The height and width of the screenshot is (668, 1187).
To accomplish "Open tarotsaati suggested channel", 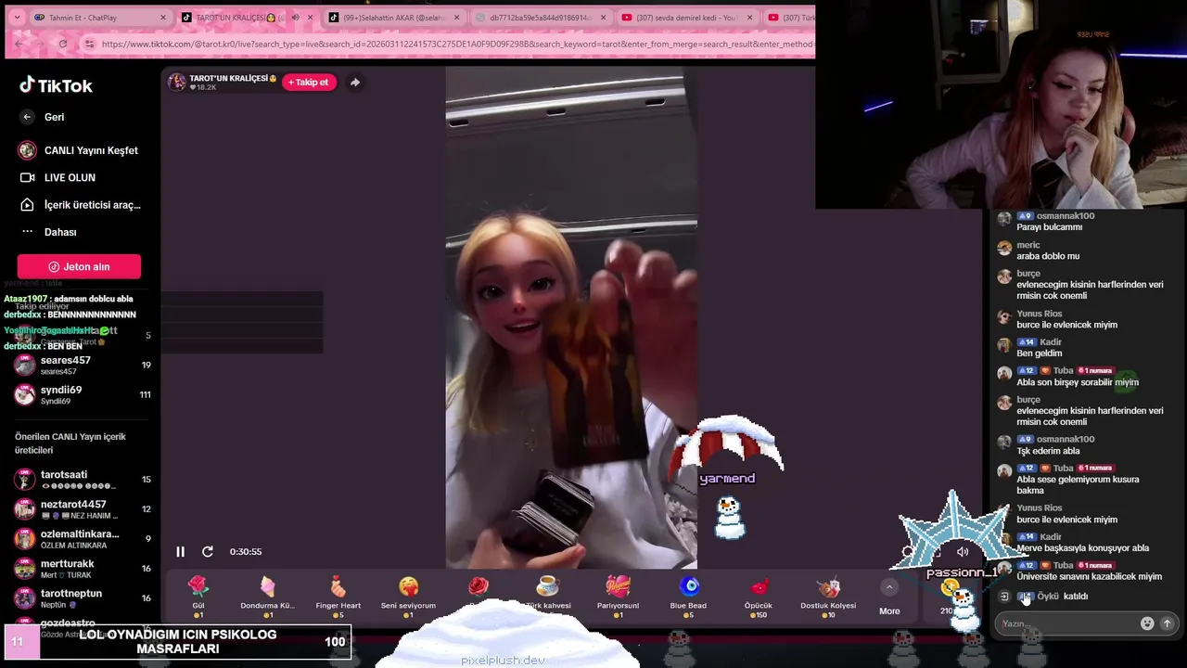I will pos(82,480).
